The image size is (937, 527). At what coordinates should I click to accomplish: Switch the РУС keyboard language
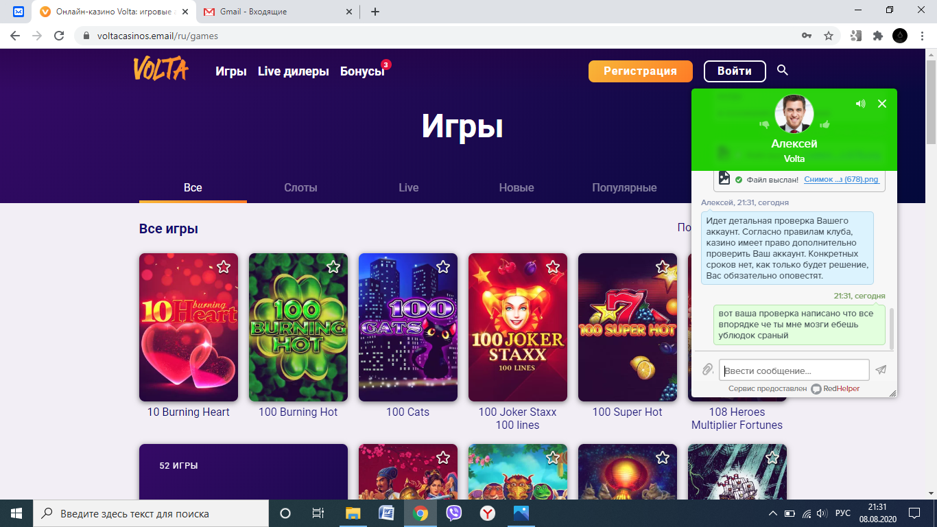point(842,513)
